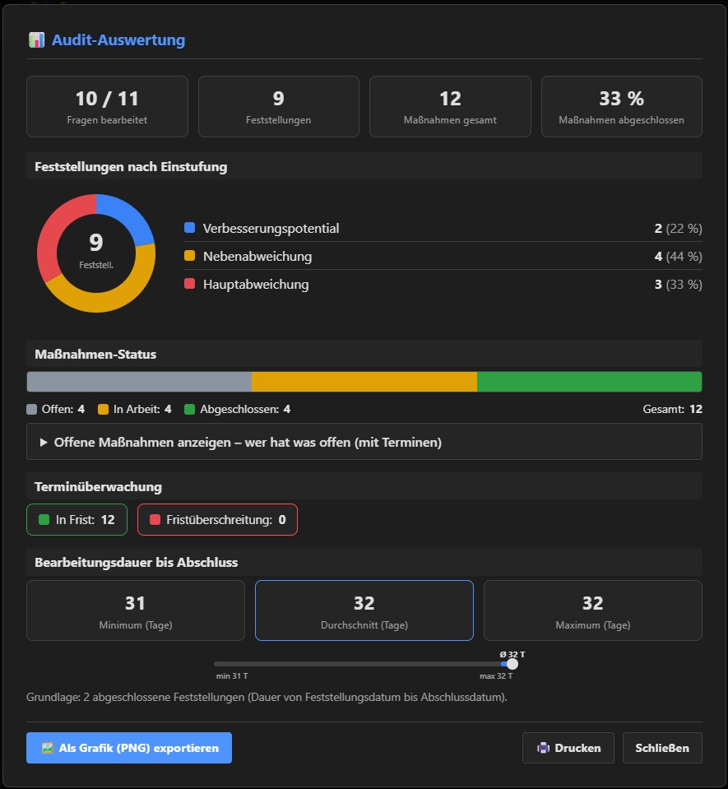This screenshot has height=789, width=728.
Task: Click the Schließen button
Action: pos(662,748)
